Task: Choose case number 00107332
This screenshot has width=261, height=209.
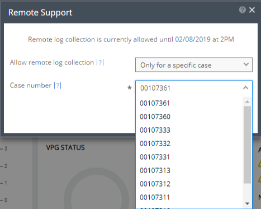Action: 189,143
